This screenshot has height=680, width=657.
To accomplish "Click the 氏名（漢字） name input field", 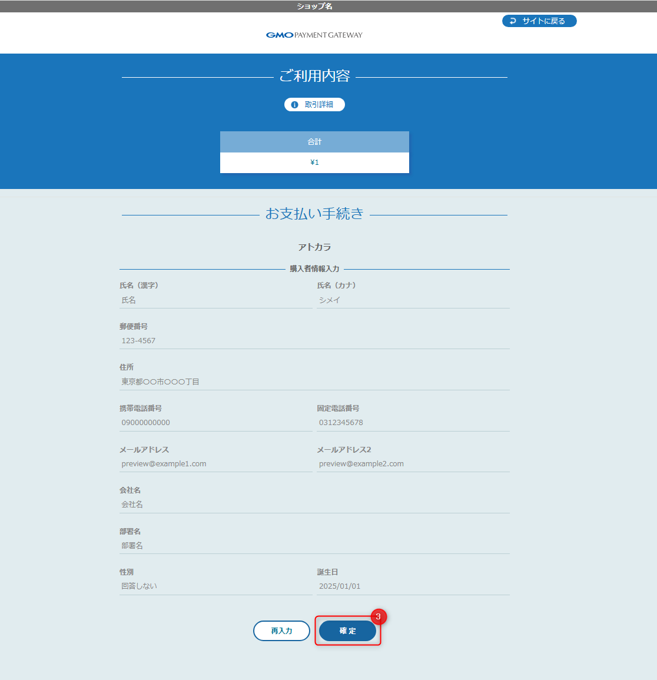I will (215, 300).
